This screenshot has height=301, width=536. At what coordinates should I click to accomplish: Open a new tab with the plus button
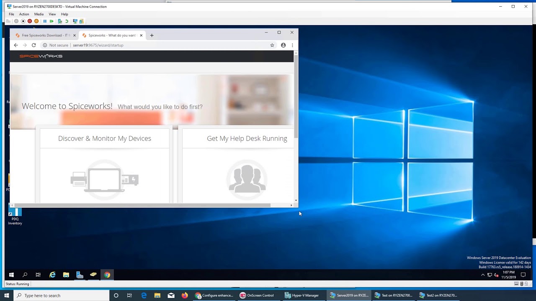pos(152,35)
